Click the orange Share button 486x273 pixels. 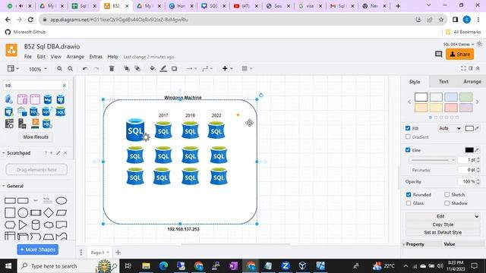[459, 54]
